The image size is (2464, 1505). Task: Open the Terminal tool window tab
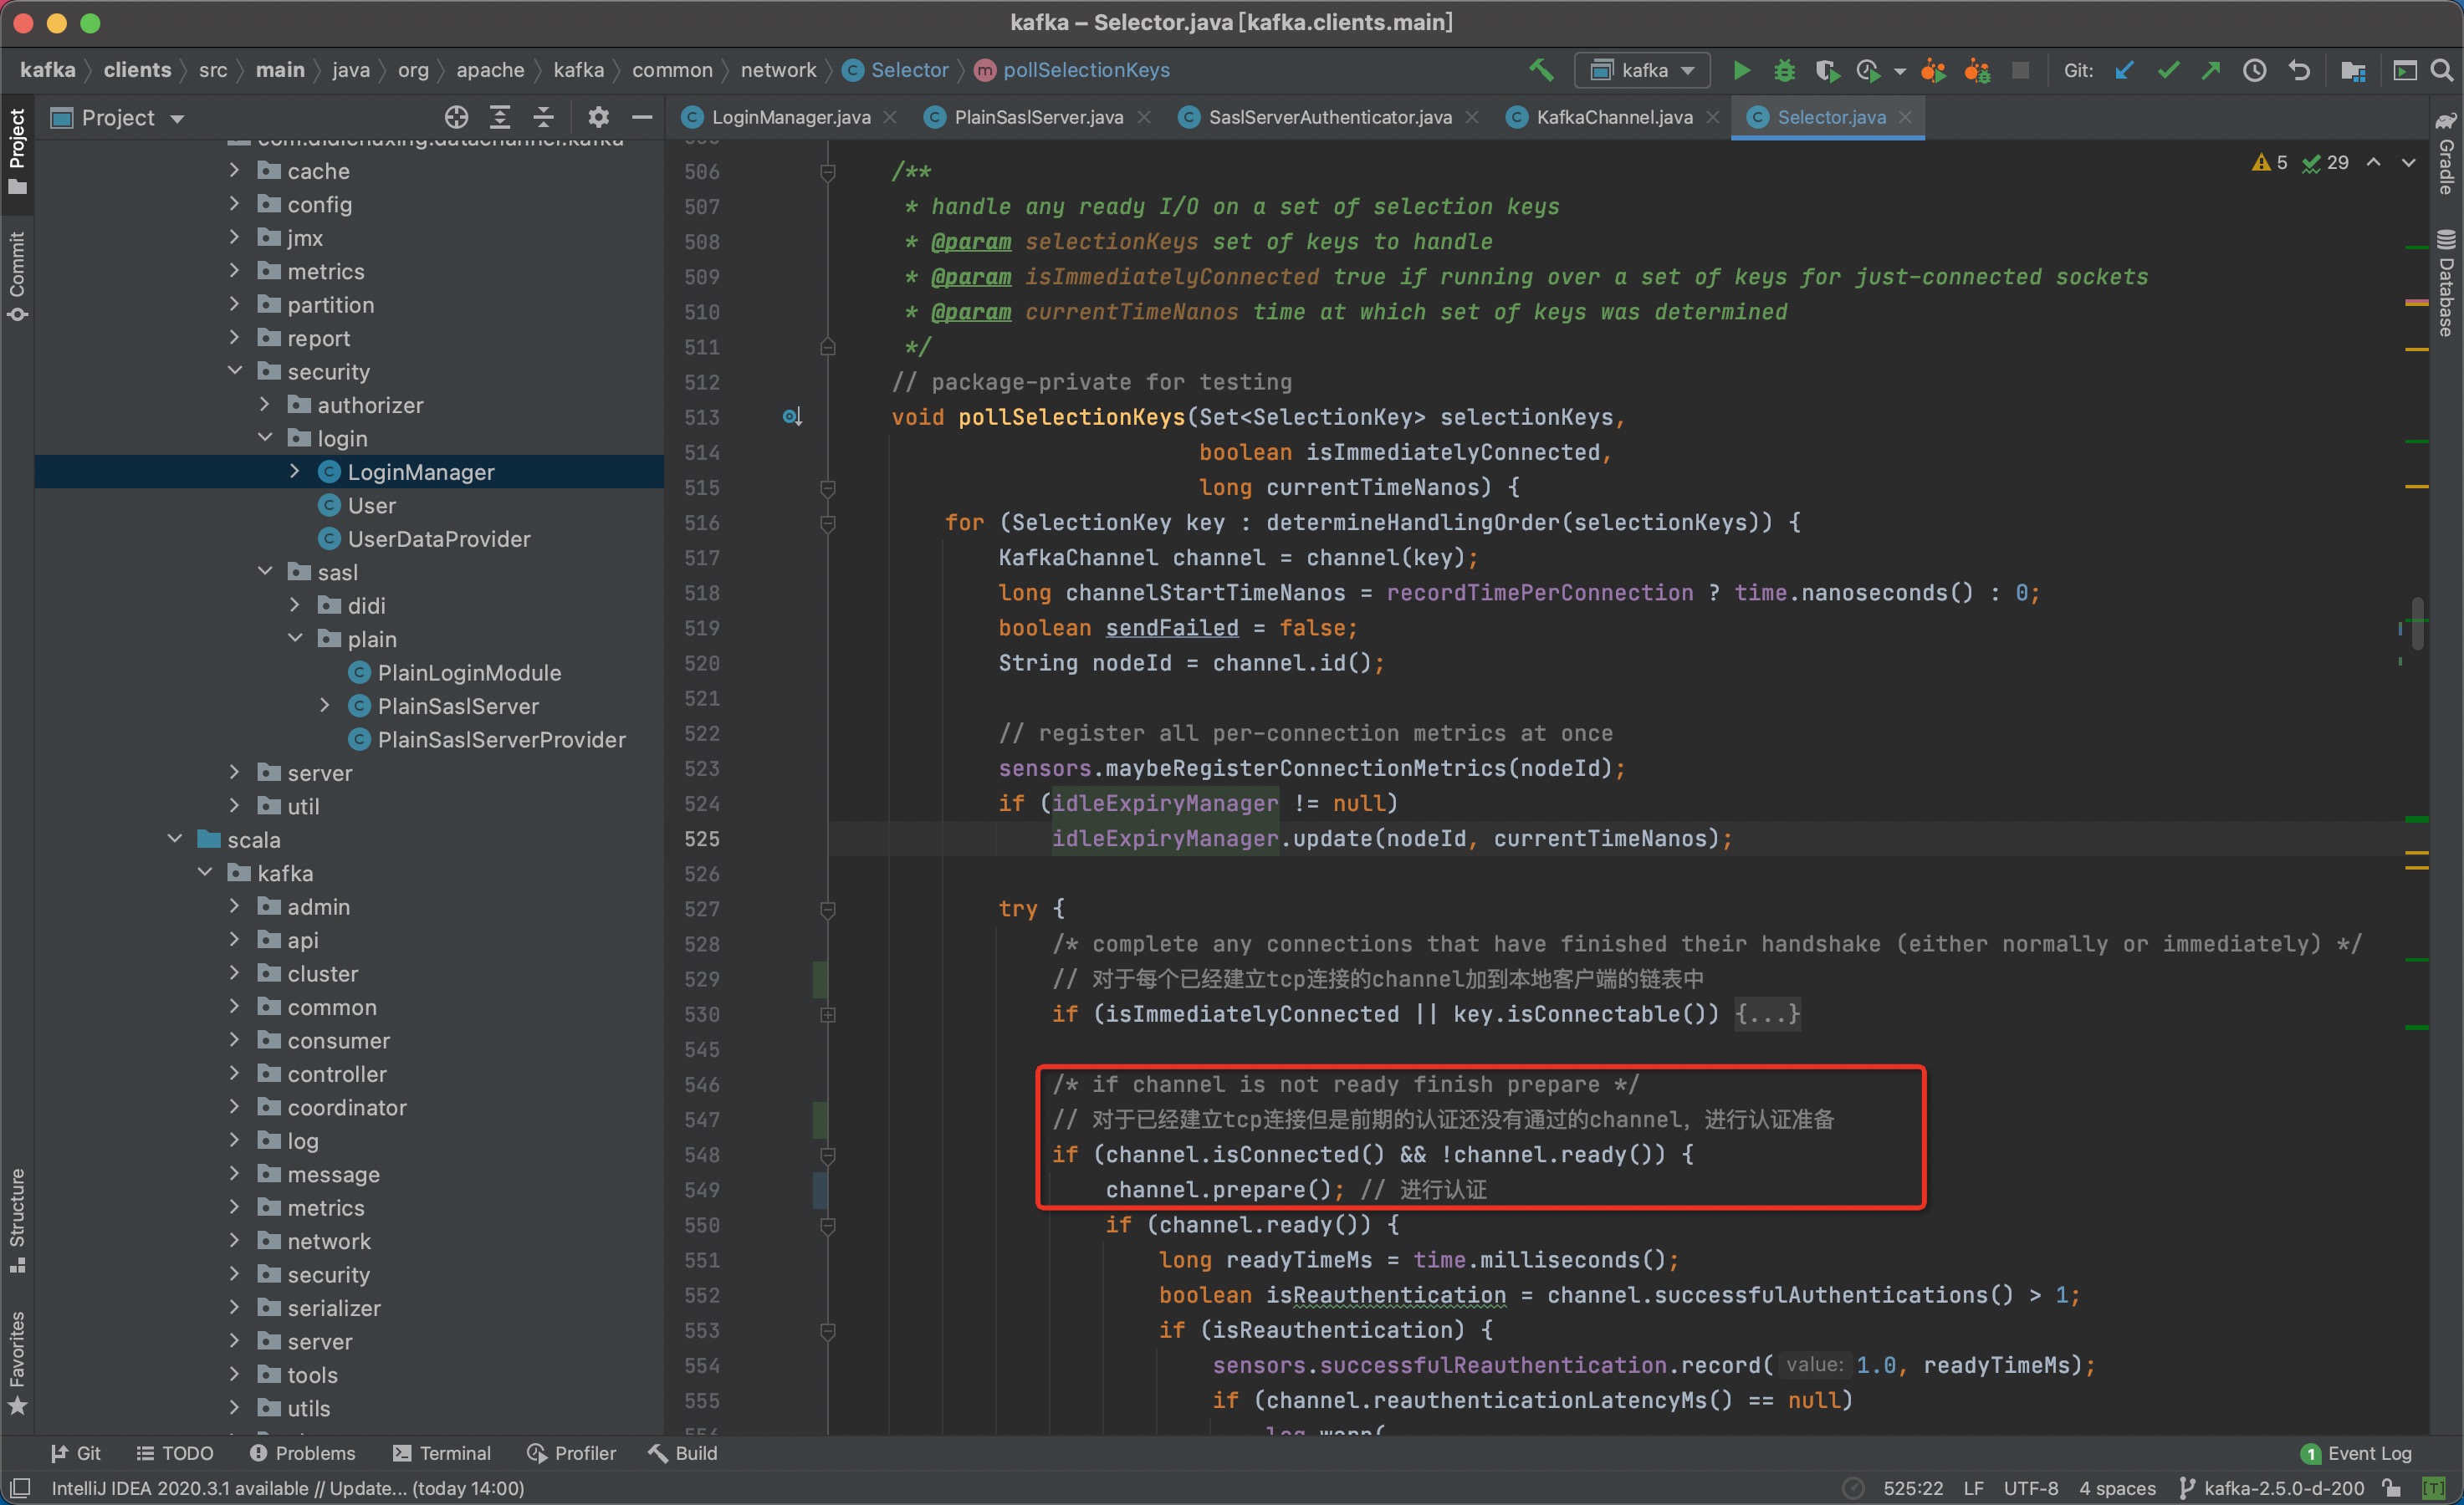(x=442, y=1452)
